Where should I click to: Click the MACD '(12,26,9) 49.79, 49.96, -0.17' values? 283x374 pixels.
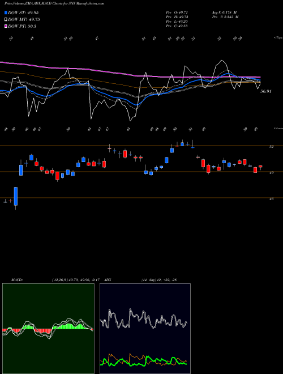pos(77,280)
